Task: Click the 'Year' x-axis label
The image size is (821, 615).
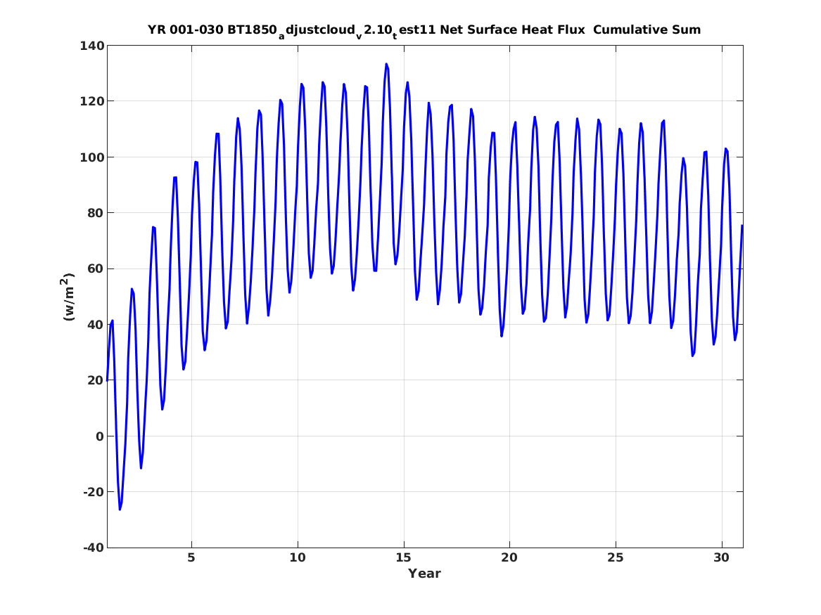Action: tap(424, 574)
